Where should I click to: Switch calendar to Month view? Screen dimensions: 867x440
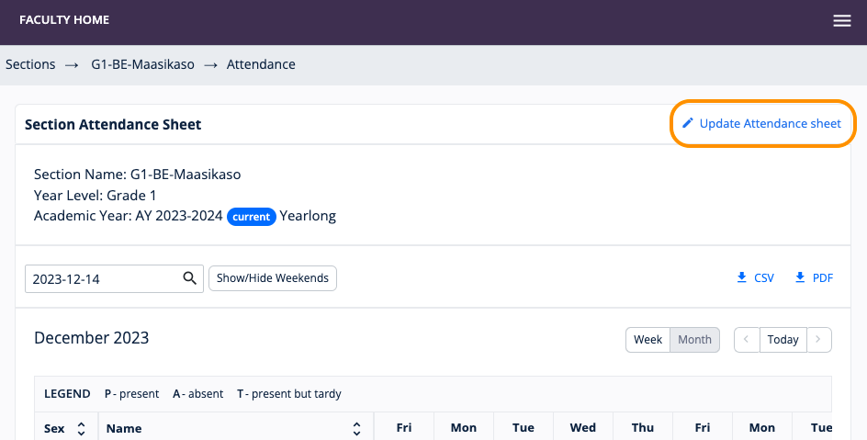pyautogui.click(x=694, y=340)
